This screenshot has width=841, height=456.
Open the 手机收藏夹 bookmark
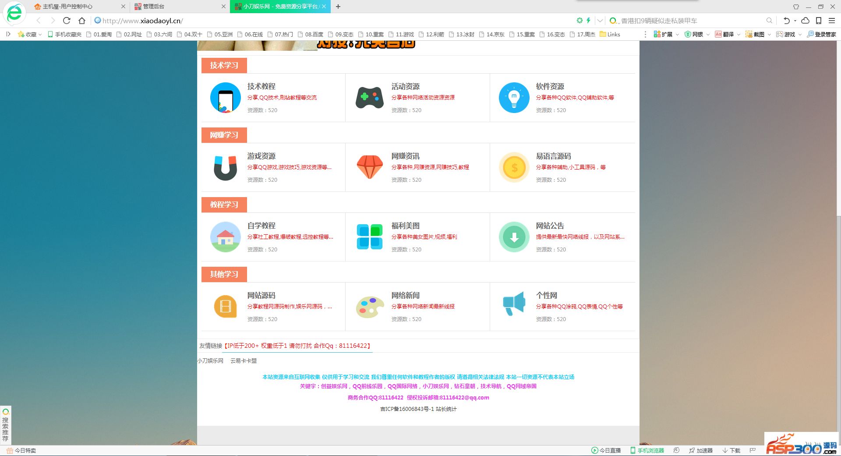(x=64, y=34)
